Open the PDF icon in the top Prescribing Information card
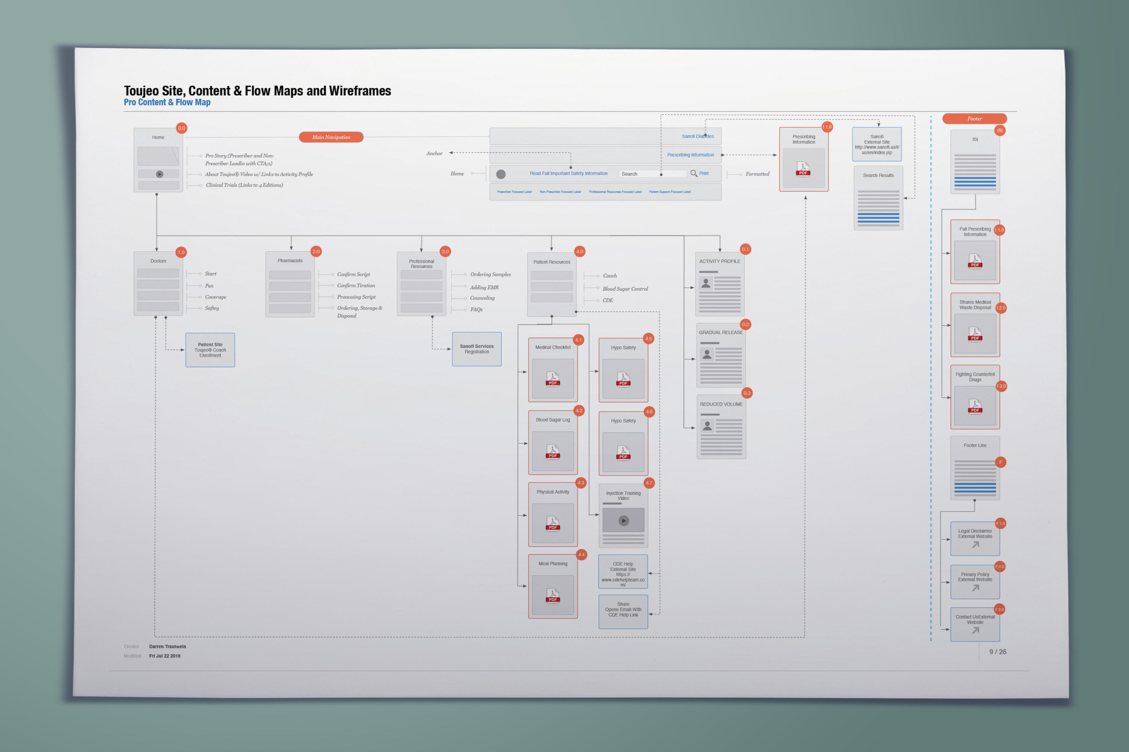Screen dimensions: 1129x752 click(x=803, y=169)
